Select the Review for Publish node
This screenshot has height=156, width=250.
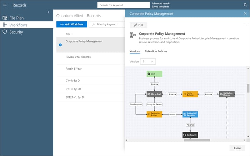coord(154,114)
